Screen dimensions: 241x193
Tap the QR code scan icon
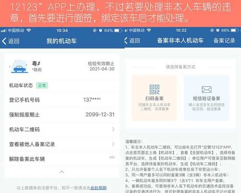coord(154,90)
